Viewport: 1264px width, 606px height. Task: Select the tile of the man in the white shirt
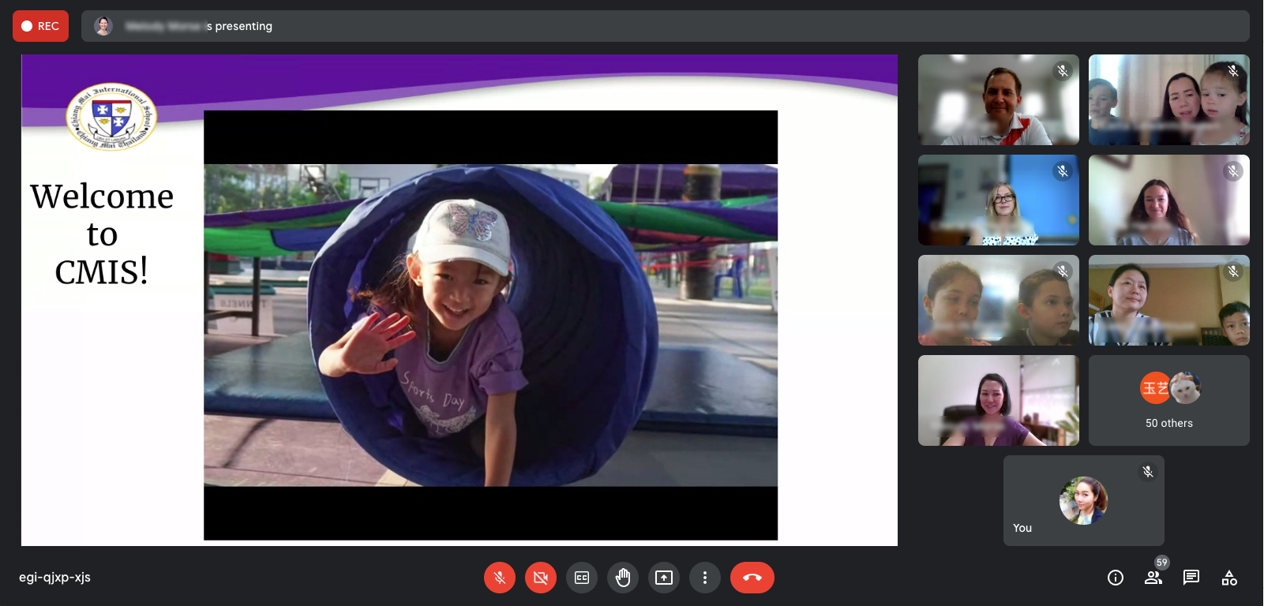point(999,99)
